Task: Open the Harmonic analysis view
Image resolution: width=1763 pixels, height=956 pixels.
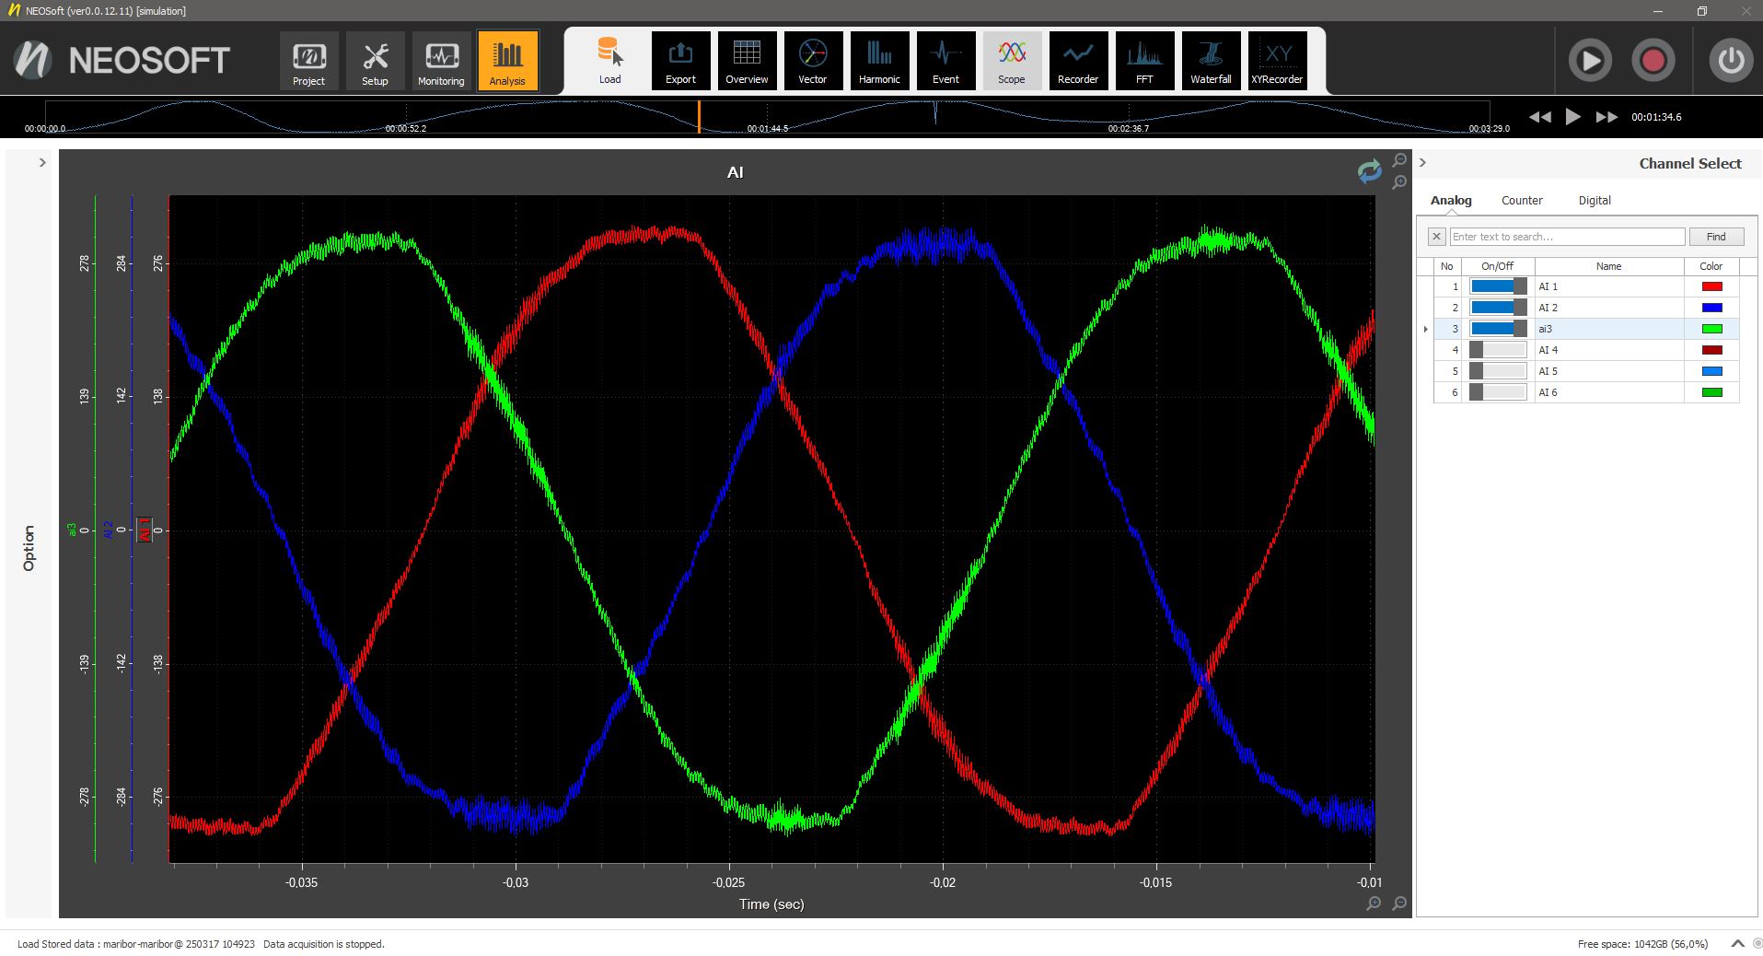Action: 879,61
